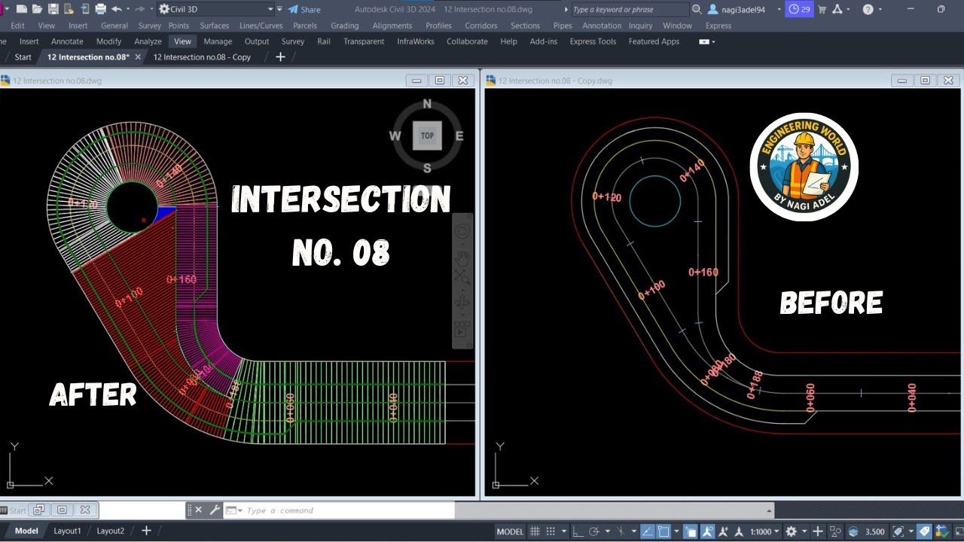
Task: Select the Pan hand tool in navigation bar
Action: pos(462,258)
